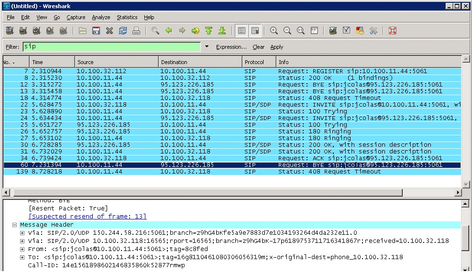Select the Call-ID header line
This screenshot has height=273, width=472.
point(106,265)
